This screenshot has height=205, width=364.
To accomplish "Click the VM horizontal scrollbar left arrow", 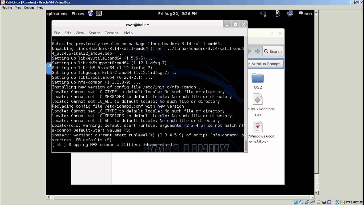I will (48, 197).
